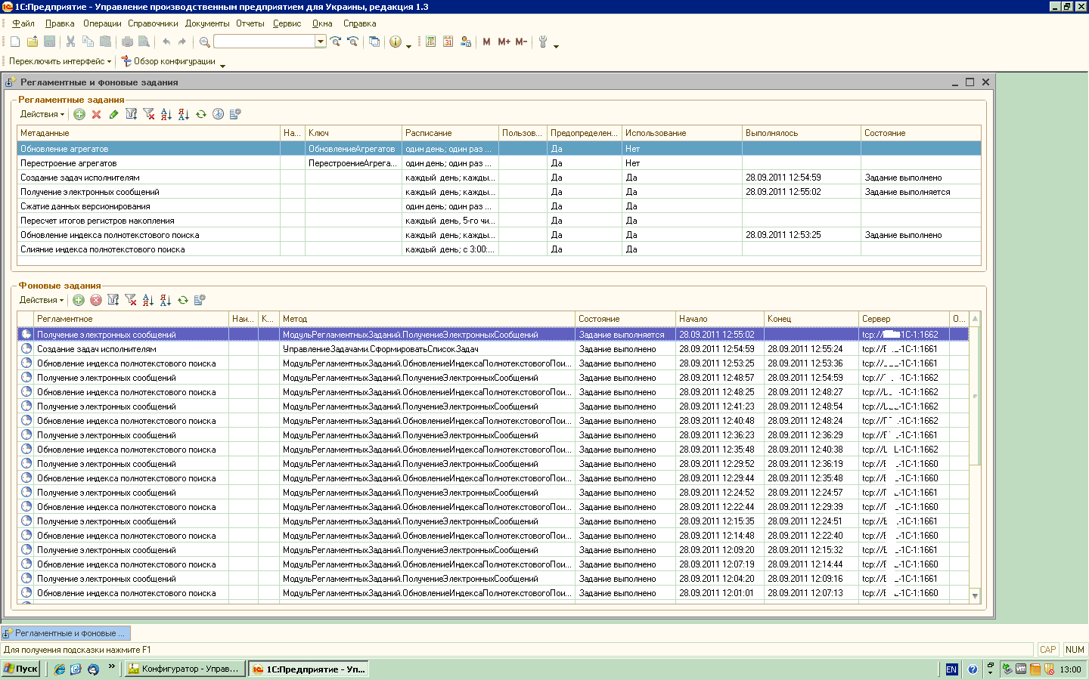Sort by Метаданные column header

click(148, 133)
